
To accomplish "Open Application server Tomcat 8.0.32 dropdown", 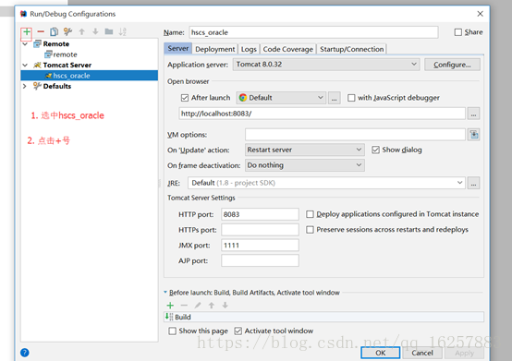I will 326,65.
